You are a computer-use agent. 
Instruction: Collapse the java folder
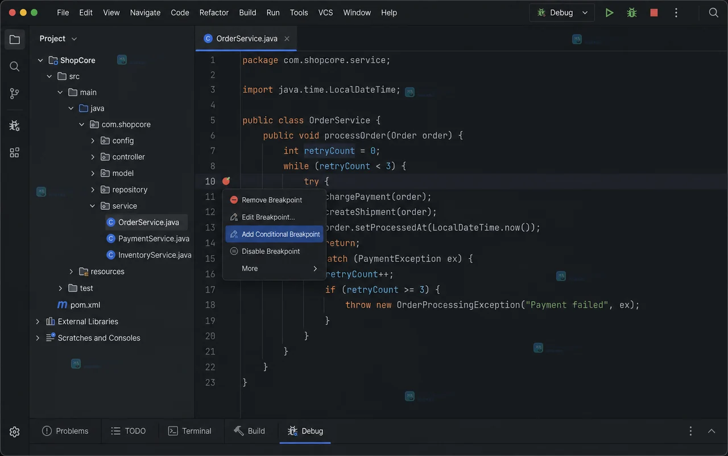point(71,108)
